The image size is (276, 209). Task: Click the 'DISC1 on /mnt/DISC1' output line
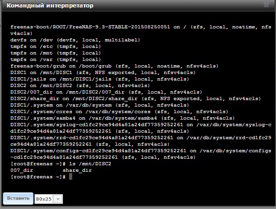click(103, 73)
